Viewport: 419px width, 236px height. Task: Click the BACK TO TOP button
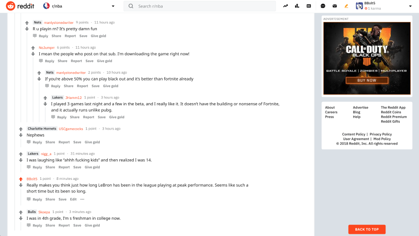[x=367, y=229]
